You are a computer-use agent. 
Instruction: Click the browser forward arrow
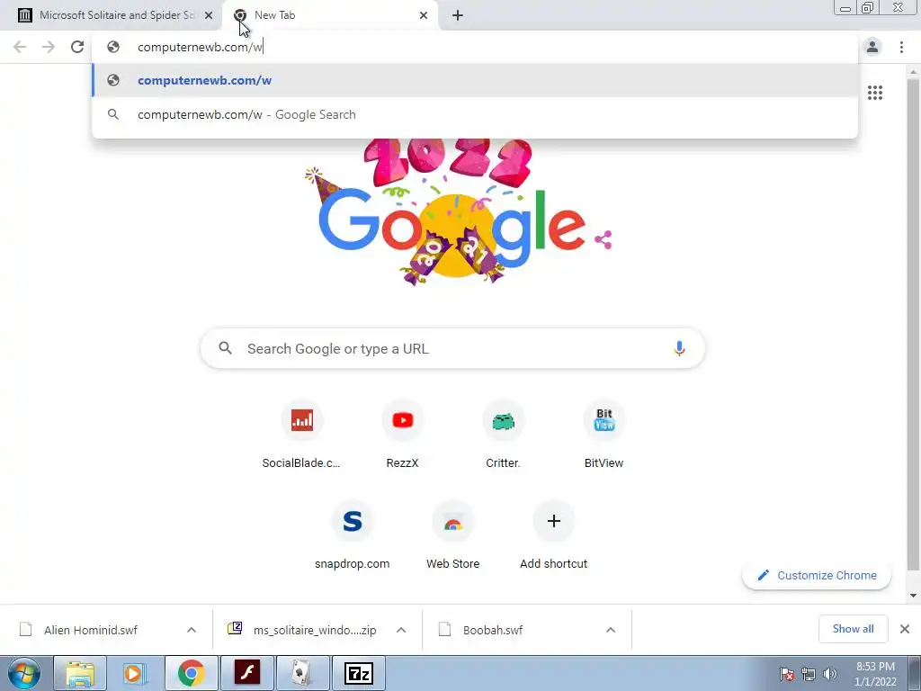pos(49,47)
